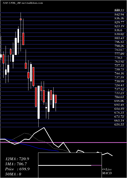Select the 678.31 price axis label
This screenshot has width=127, height=178.
119,113
